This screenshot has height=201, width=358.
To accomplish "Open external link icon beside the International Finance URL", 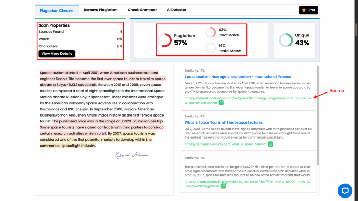I will coord(221,103).
